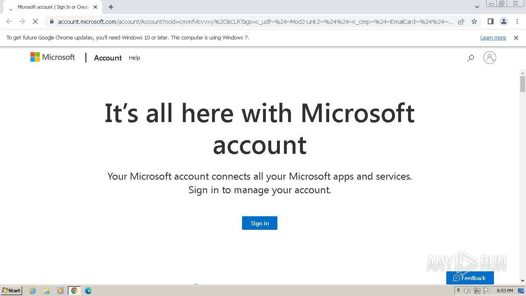Click page vertical scrollbar thumb
The width and height of the screenshot is (526, 296).
pos(523,84)
